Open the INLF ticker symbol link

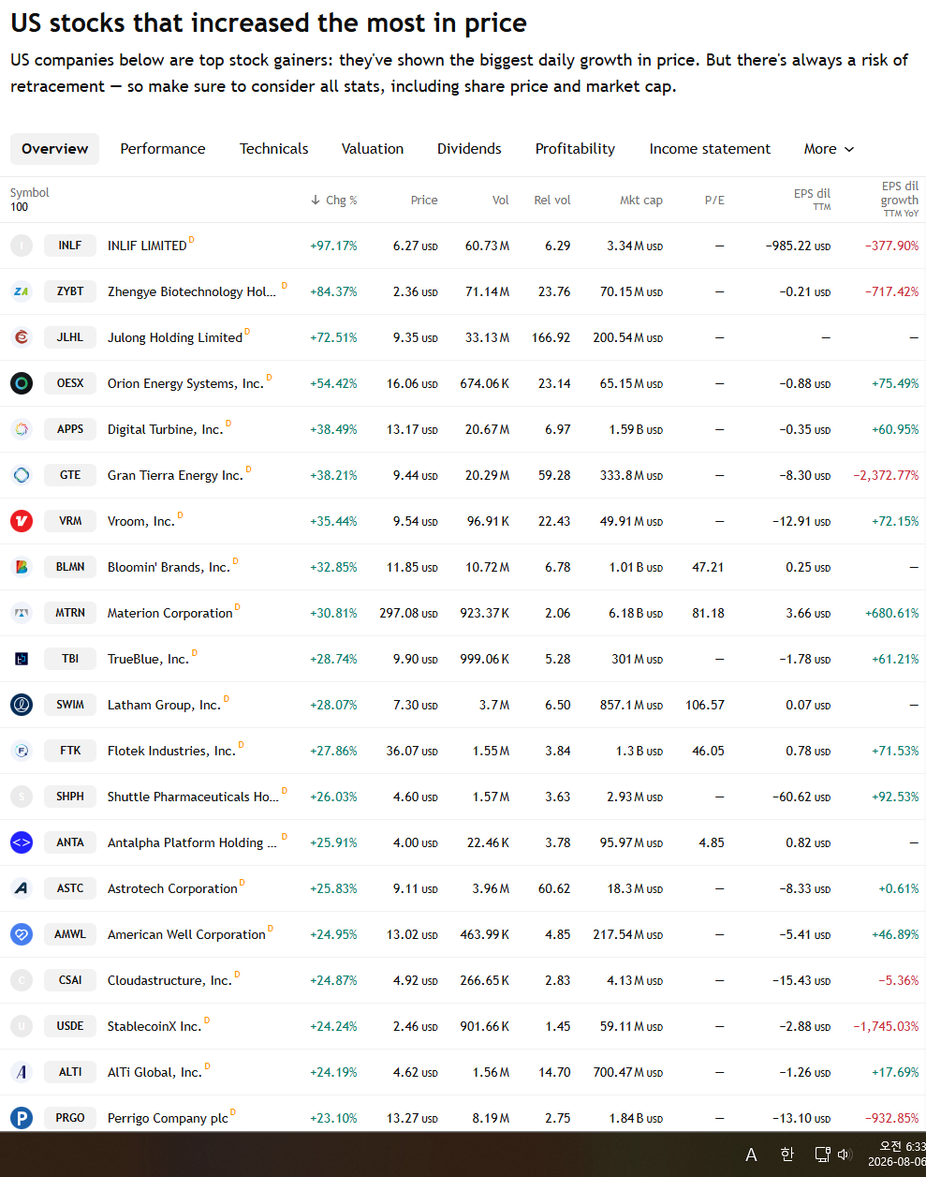(70, 246)
